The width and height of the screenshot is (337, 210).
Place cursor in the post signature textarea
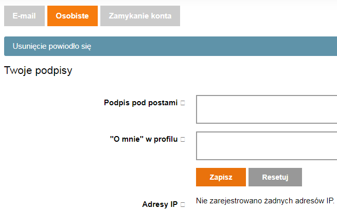266,109
